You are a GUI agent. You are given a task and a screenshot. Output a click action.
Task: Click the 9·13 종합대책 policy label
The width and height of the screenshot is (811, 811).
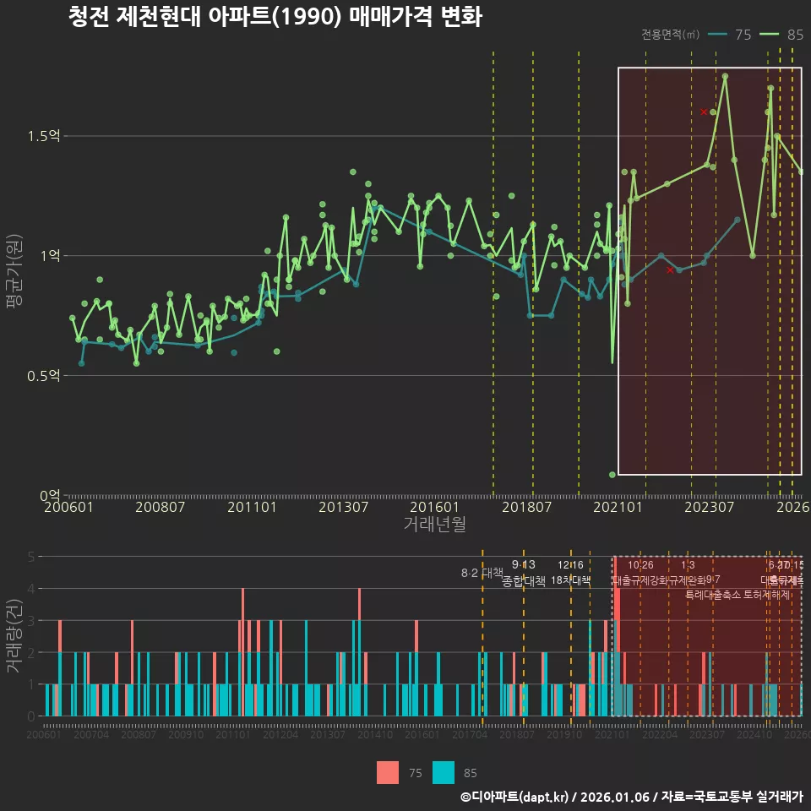pos(524,573)
